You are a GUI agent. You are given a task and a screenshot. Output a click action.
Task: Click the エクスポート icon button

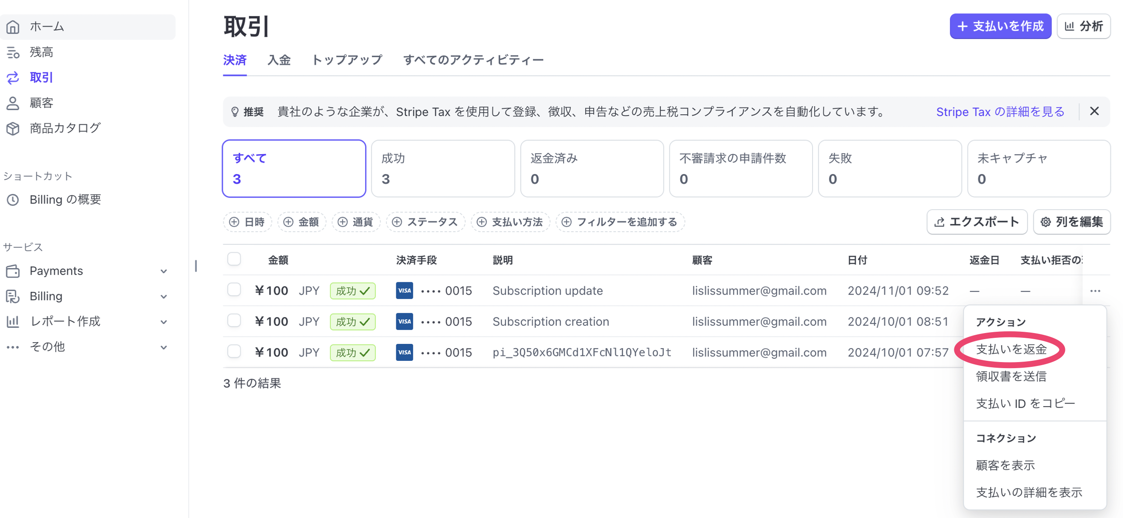point(940,222)
